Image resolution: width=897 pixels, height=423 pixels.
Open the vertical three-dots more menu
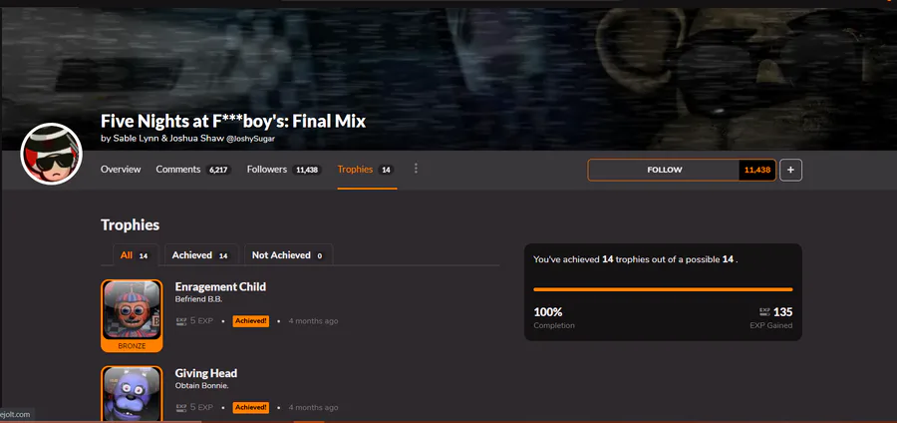416,169
